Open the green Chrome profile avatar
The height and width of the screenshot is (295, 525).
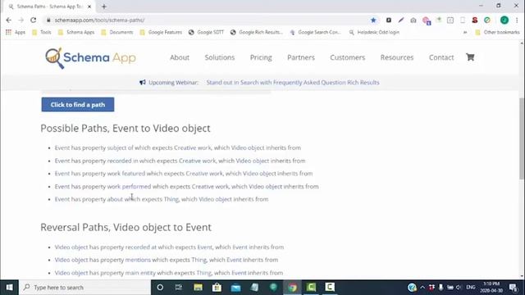(504, 20)
